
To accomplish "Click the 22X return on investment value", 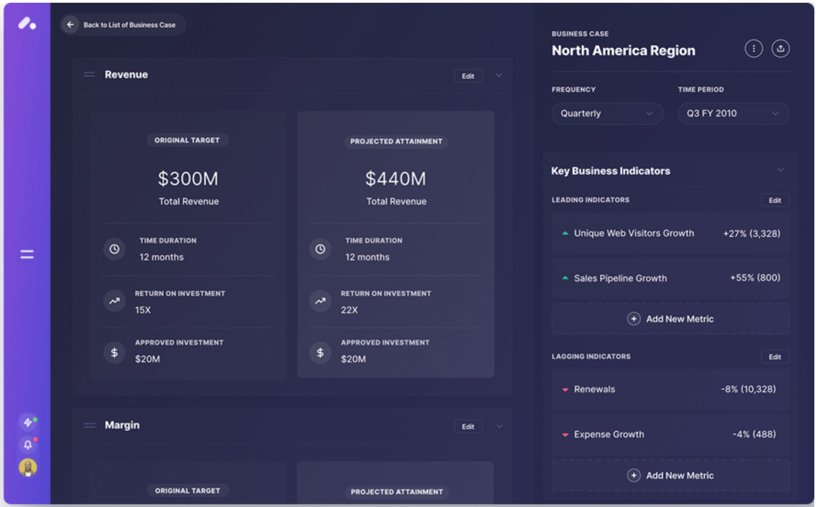I will [x=349, y=310].
